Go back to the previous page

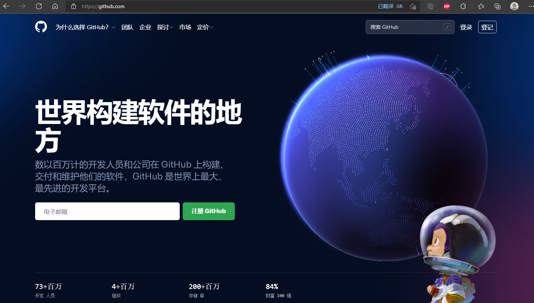(6, 6)
